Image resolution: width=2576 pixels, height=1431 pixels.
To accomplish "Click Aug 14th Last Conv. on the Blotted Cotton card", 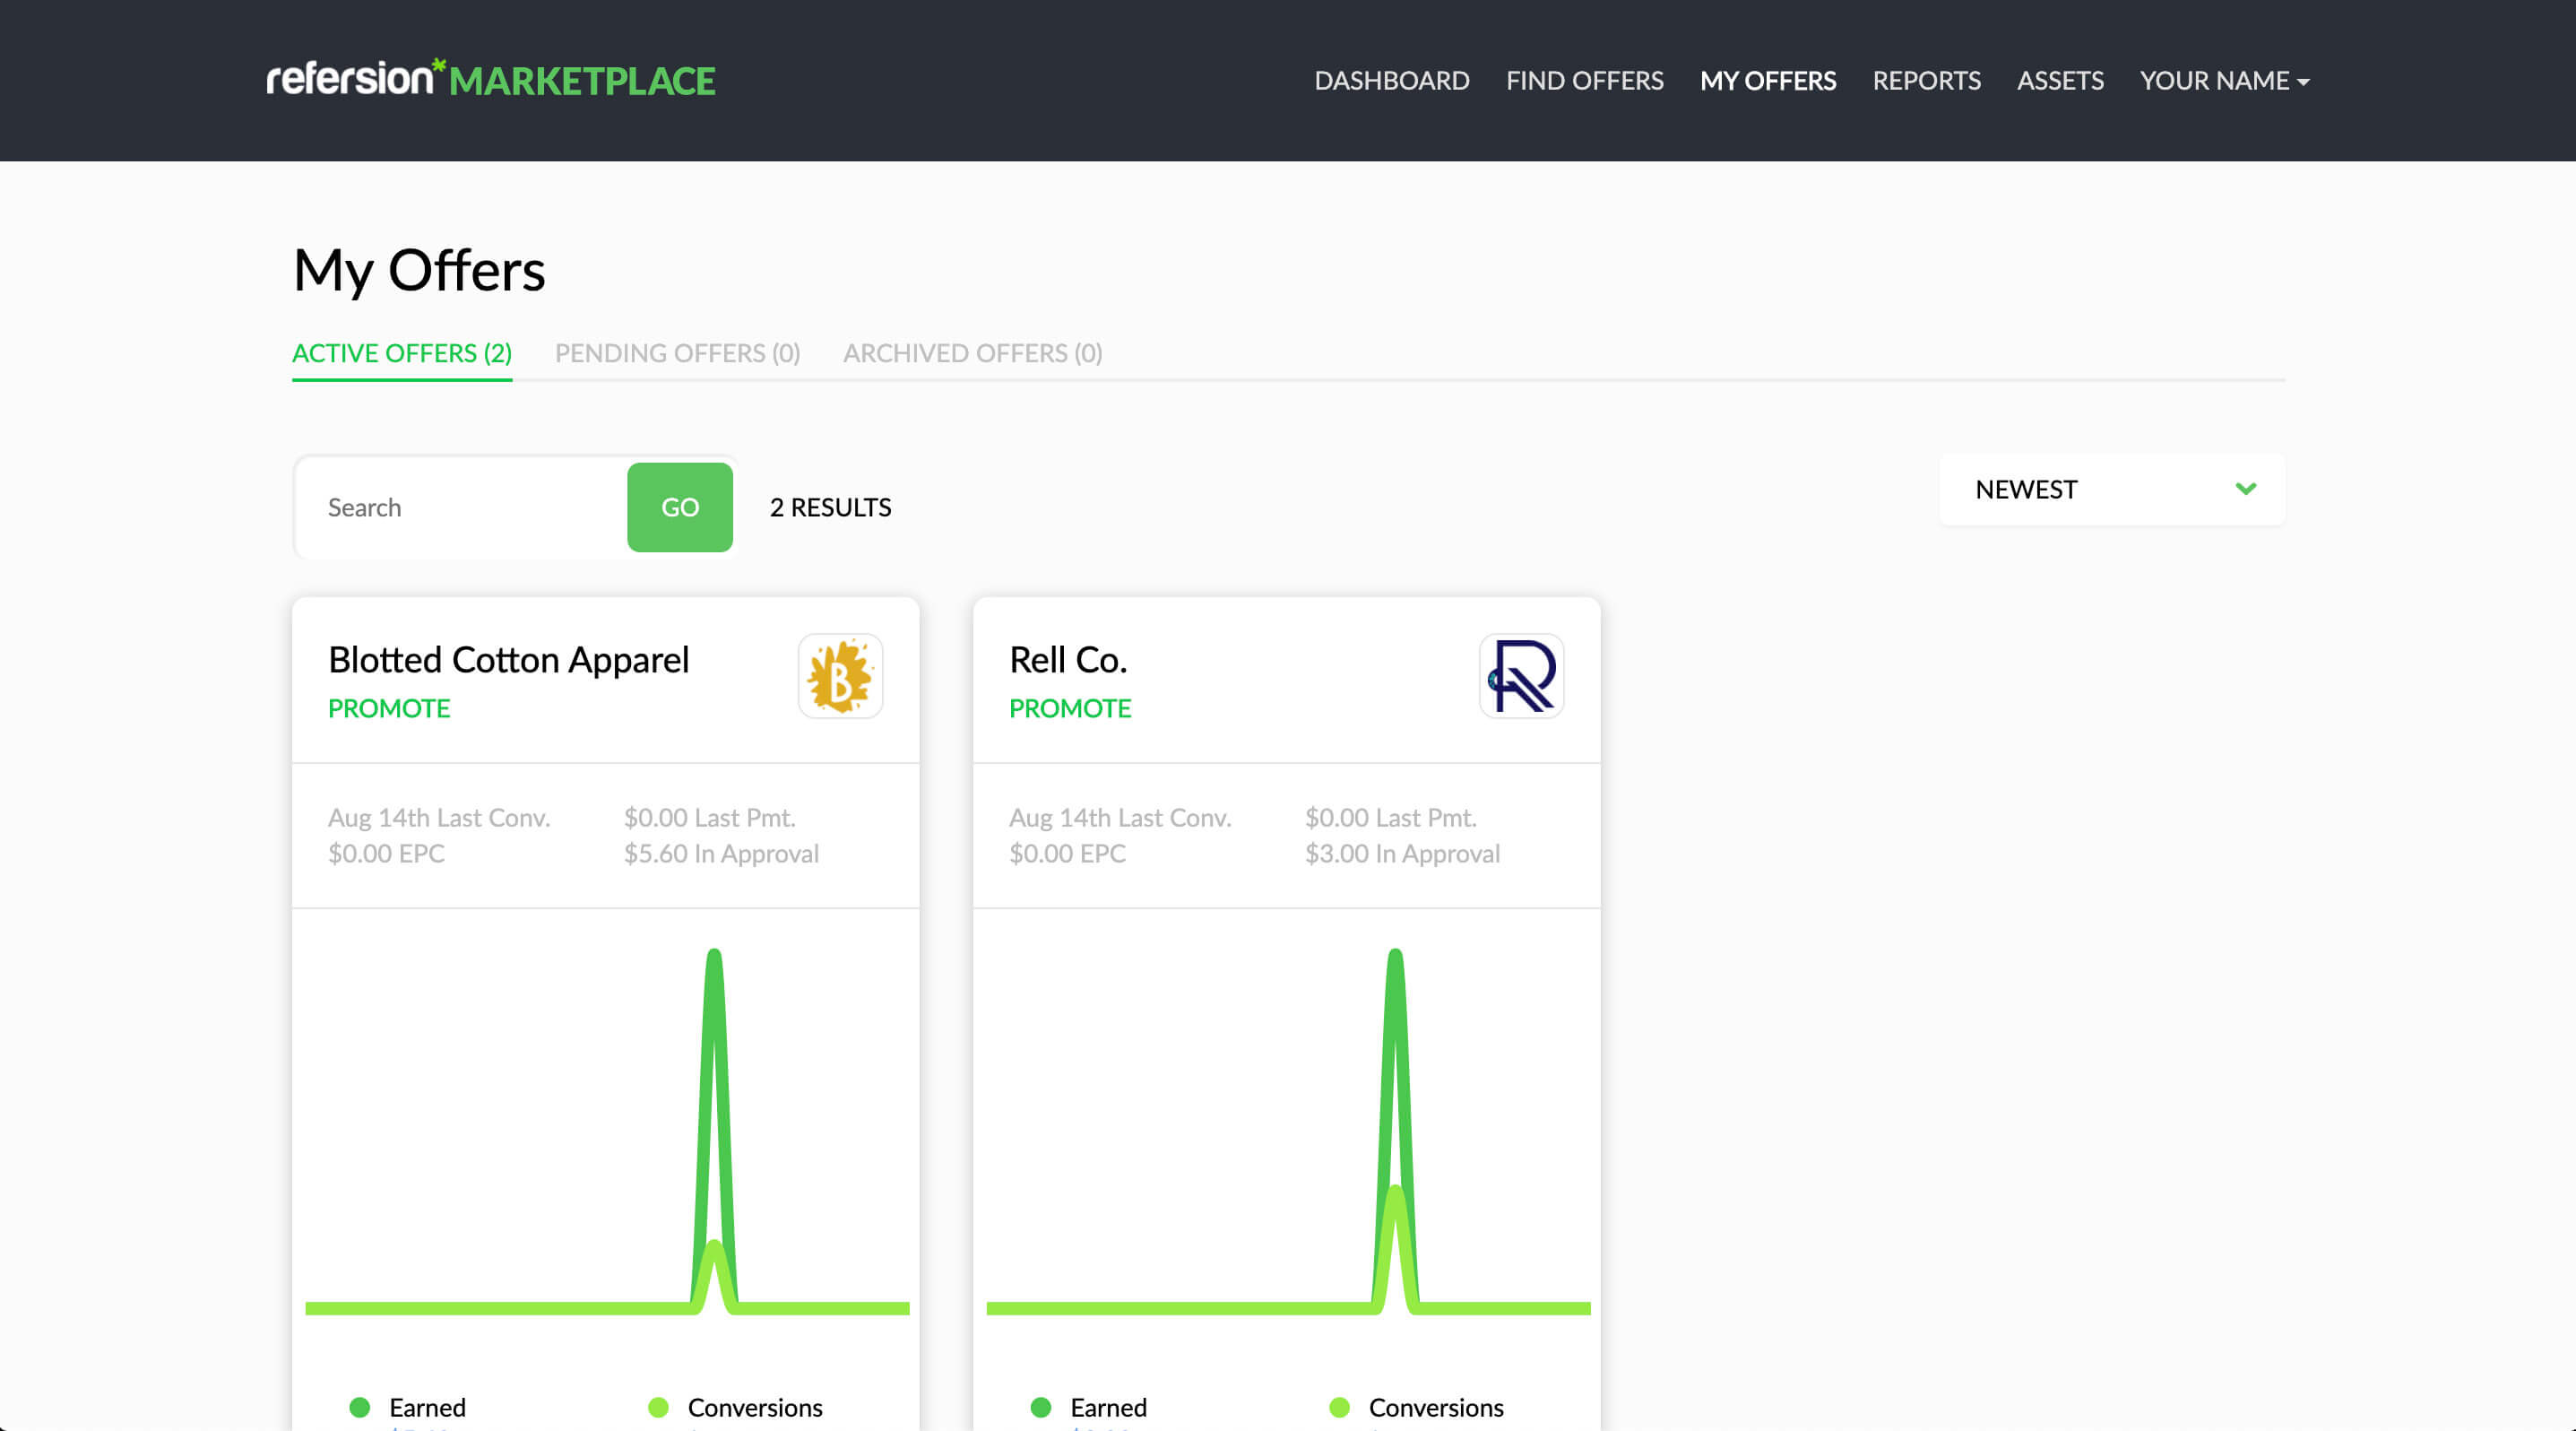I will coord(439,817).
